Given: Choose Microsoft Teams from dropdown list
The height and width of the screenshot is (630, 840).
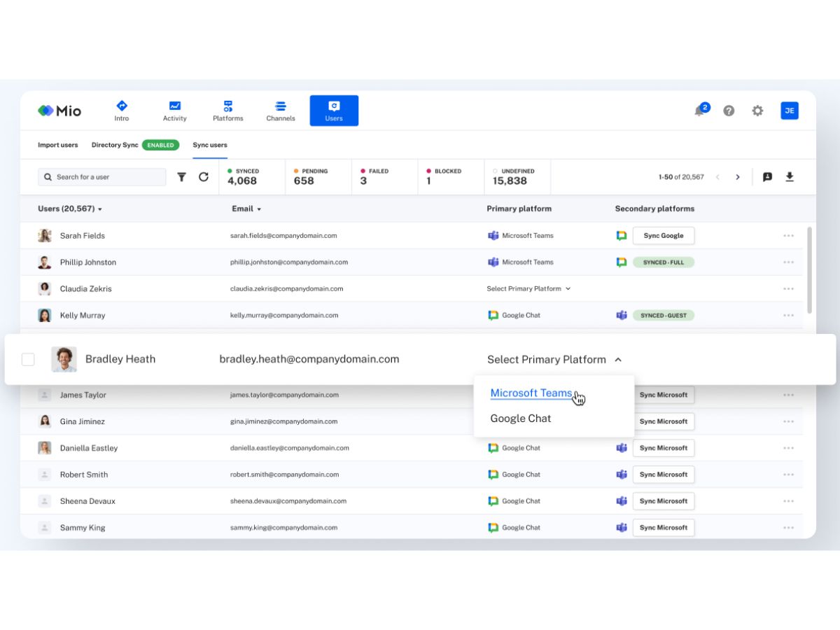Looking at the screenshot, I should [x=531, y=393].
